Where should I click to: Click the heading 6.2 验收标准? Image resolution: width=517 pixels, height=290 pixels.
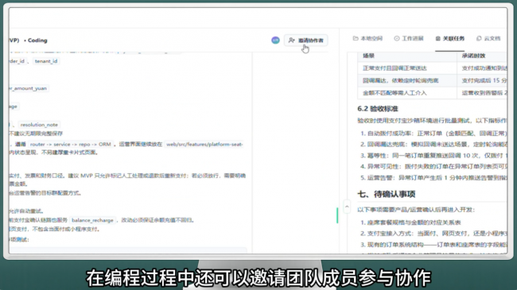click(378, 109)
